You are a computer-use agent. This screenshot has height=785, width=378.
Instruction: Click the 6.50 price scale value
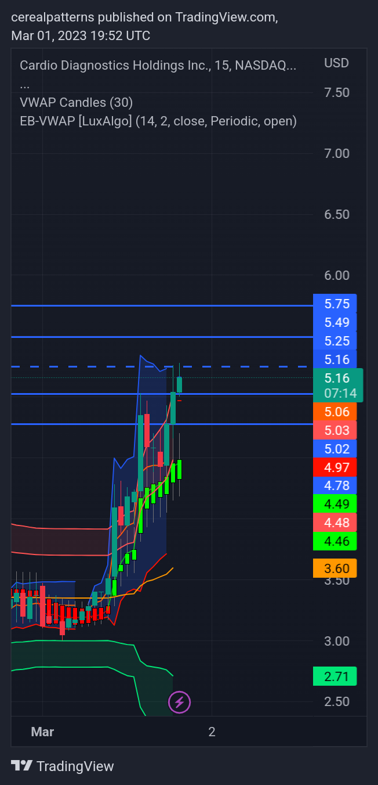[x=336, y=214]
